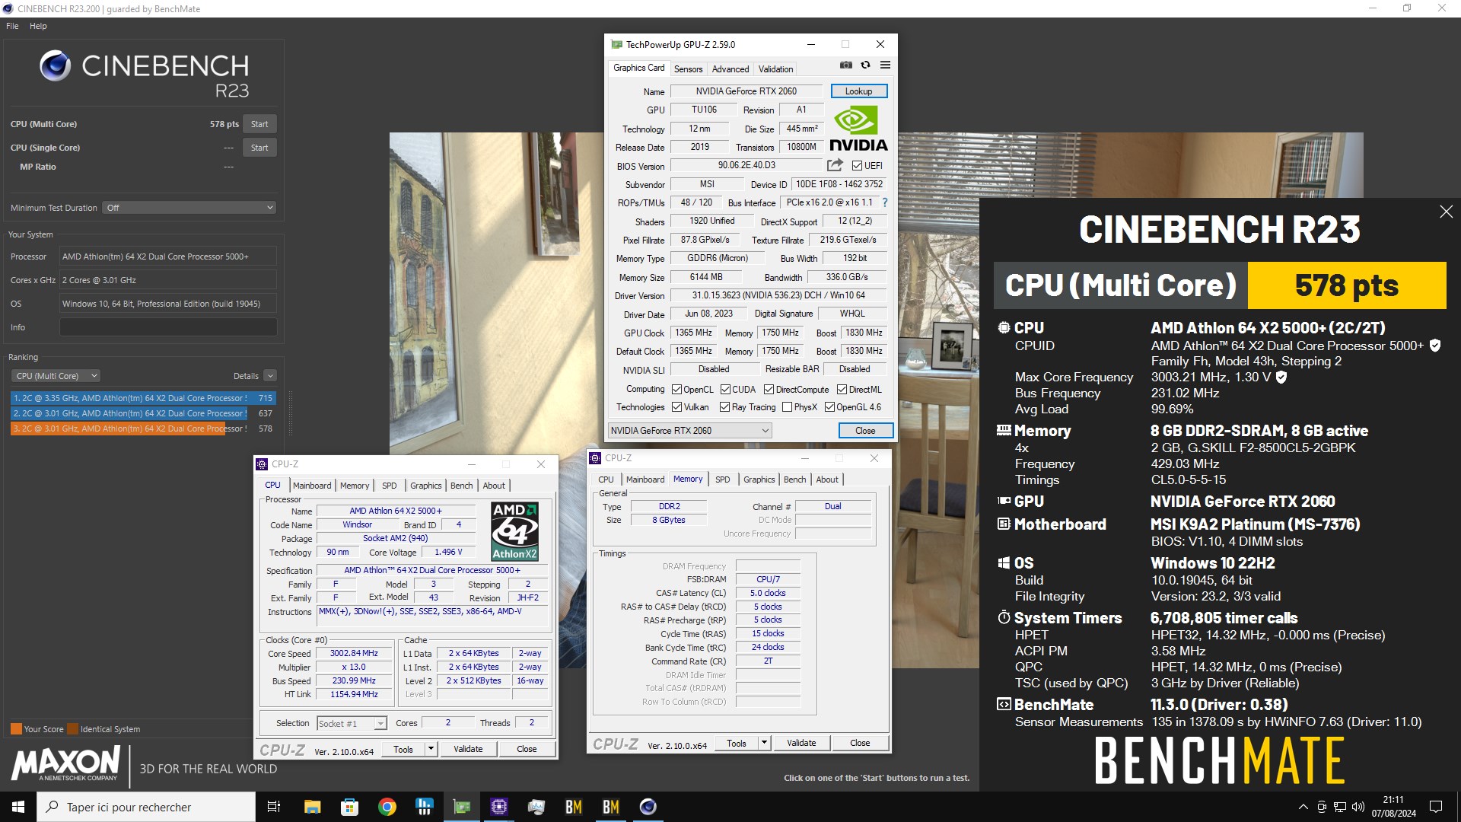
Task: Toggle DirectCompute checkbox
Action: click(x=769, y=390)
